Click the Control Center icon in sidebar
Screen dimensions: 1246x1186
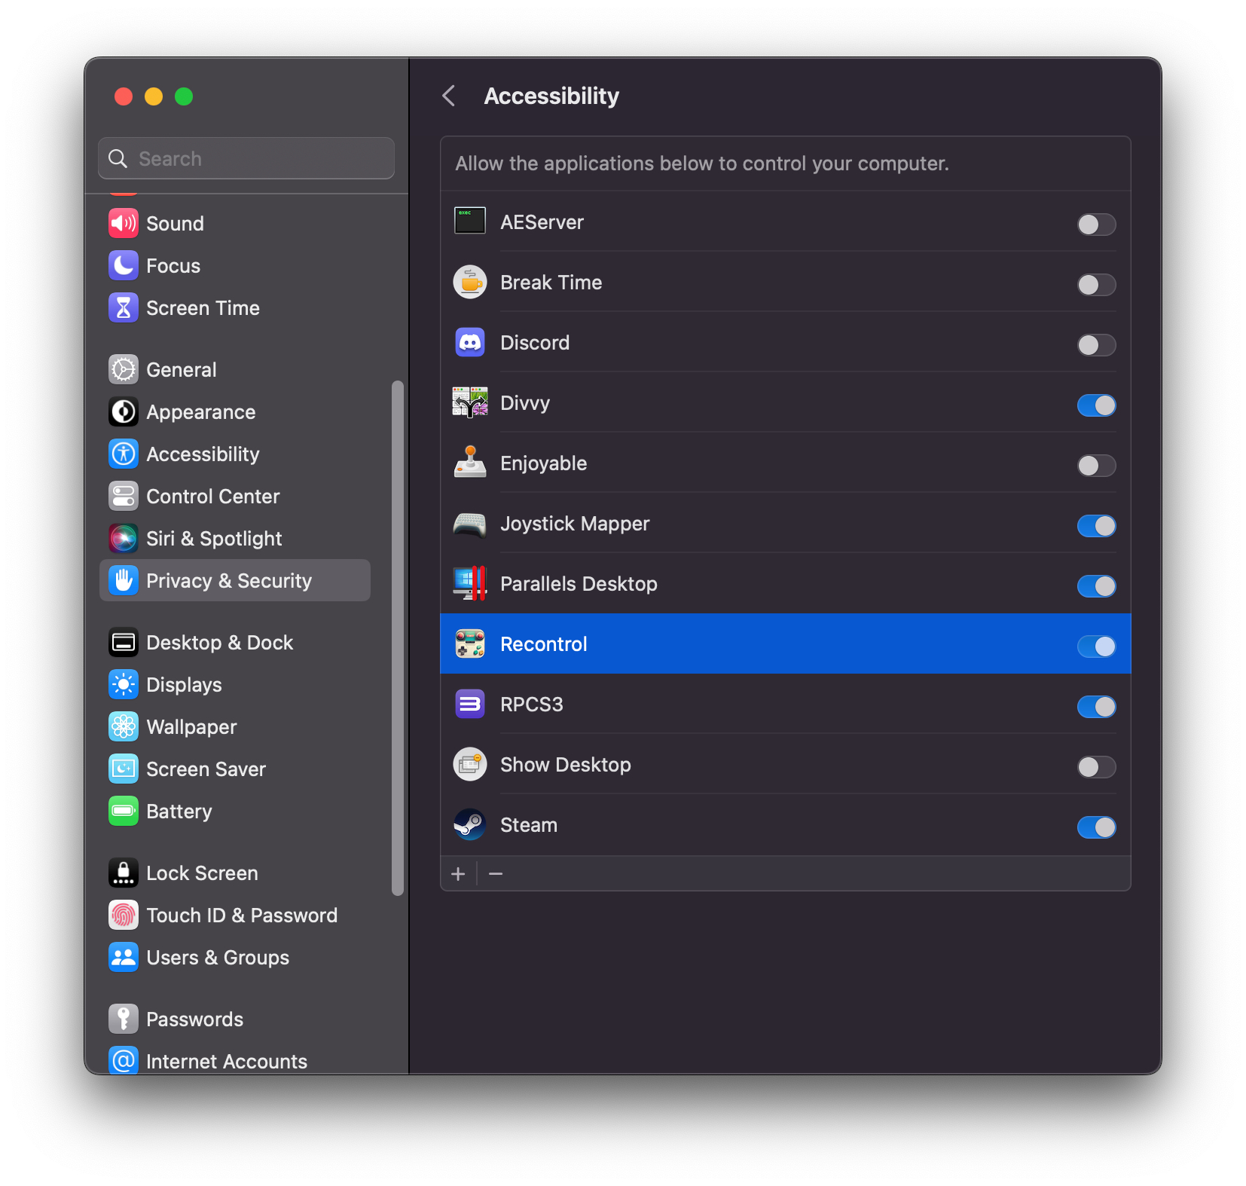pos(124,496)
